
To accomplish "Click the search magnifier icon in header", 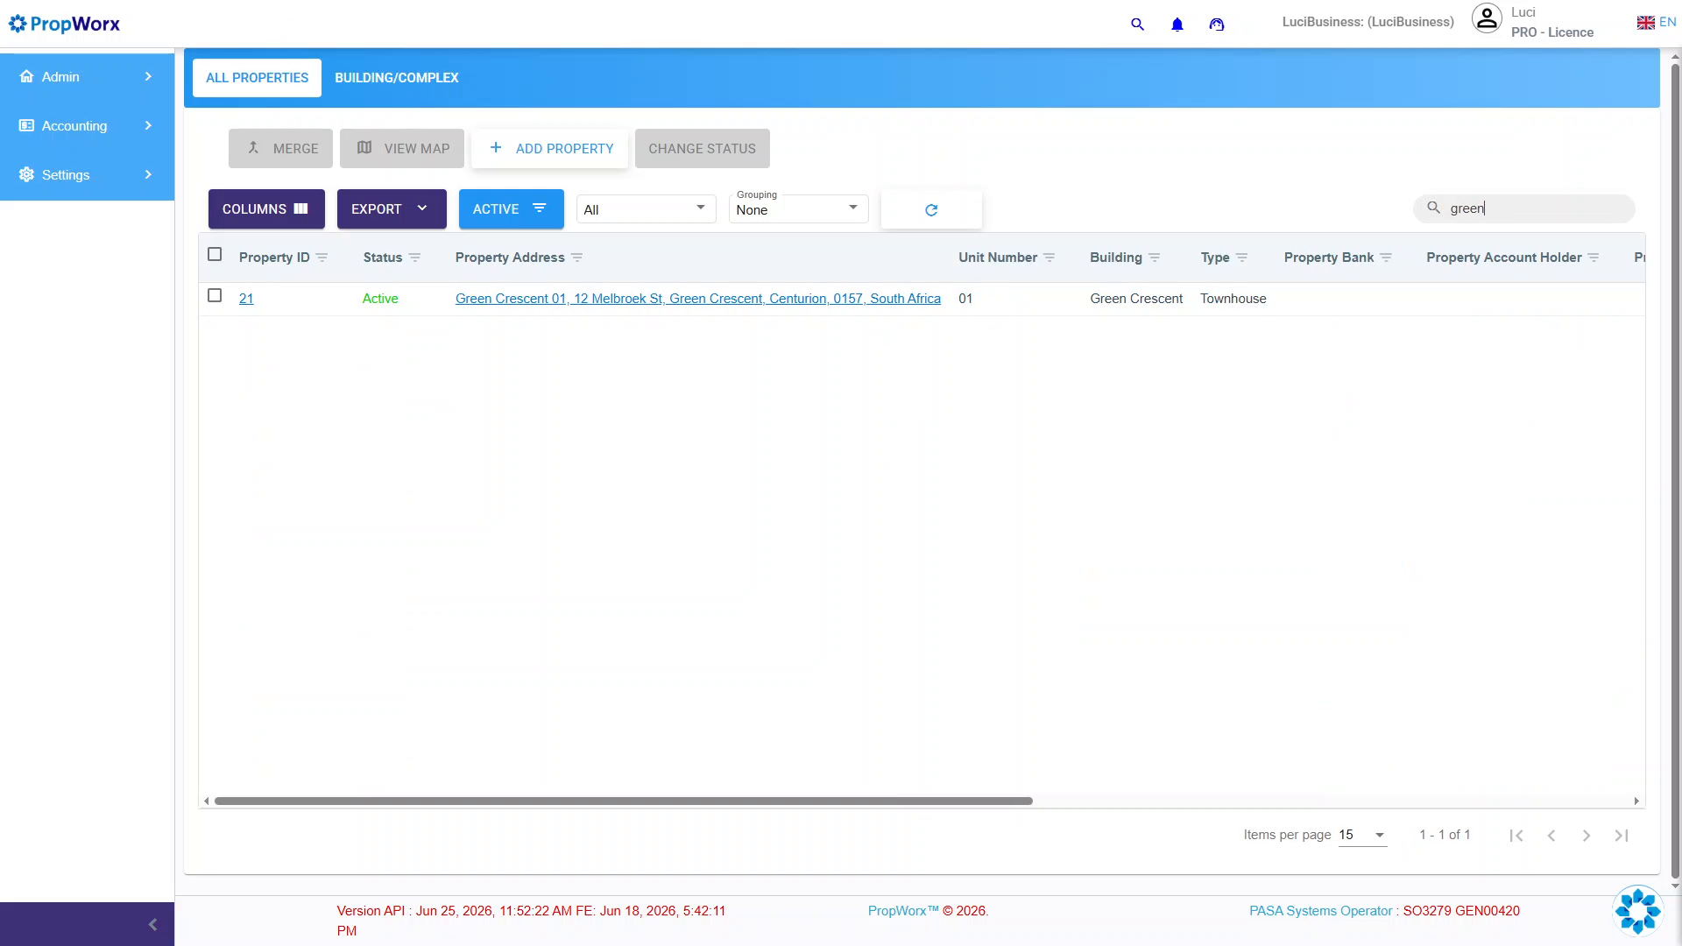I will coord(1137,25).
